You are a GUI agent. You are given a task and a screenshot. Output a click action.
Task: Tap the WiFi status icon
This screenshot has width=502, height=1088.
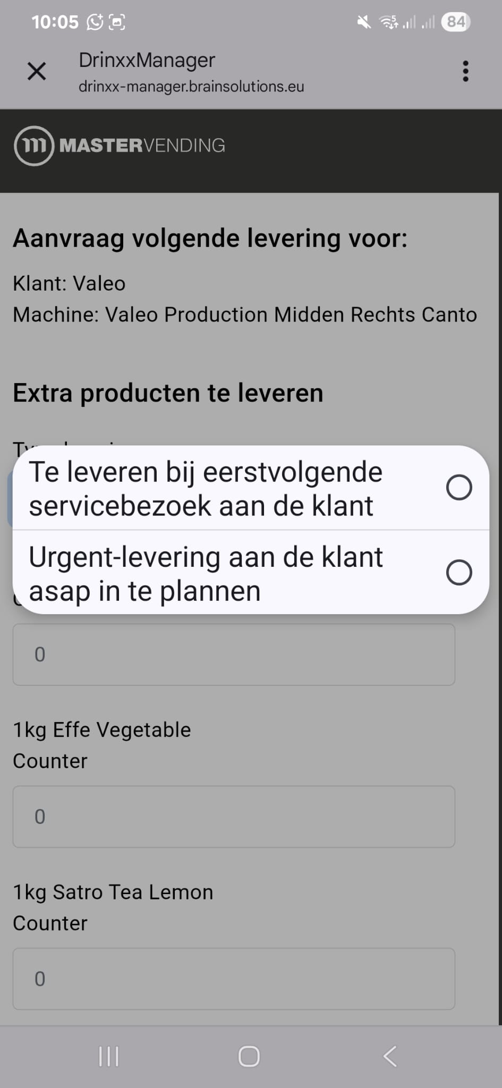388,22
